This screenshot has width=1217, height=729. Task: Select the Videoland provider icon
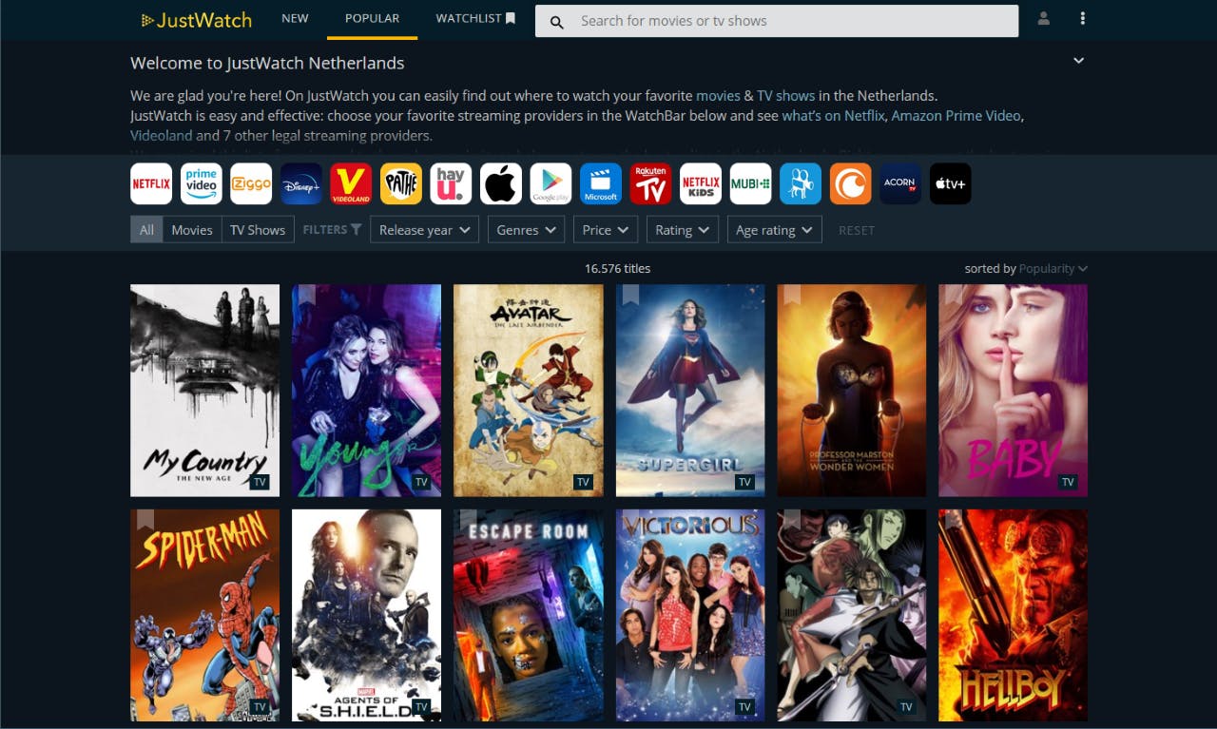[351, 183]
